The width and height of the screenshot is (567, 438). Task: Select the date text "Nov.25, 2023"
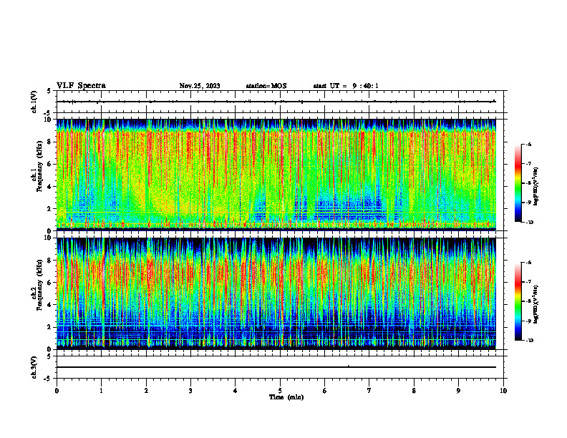200,86
